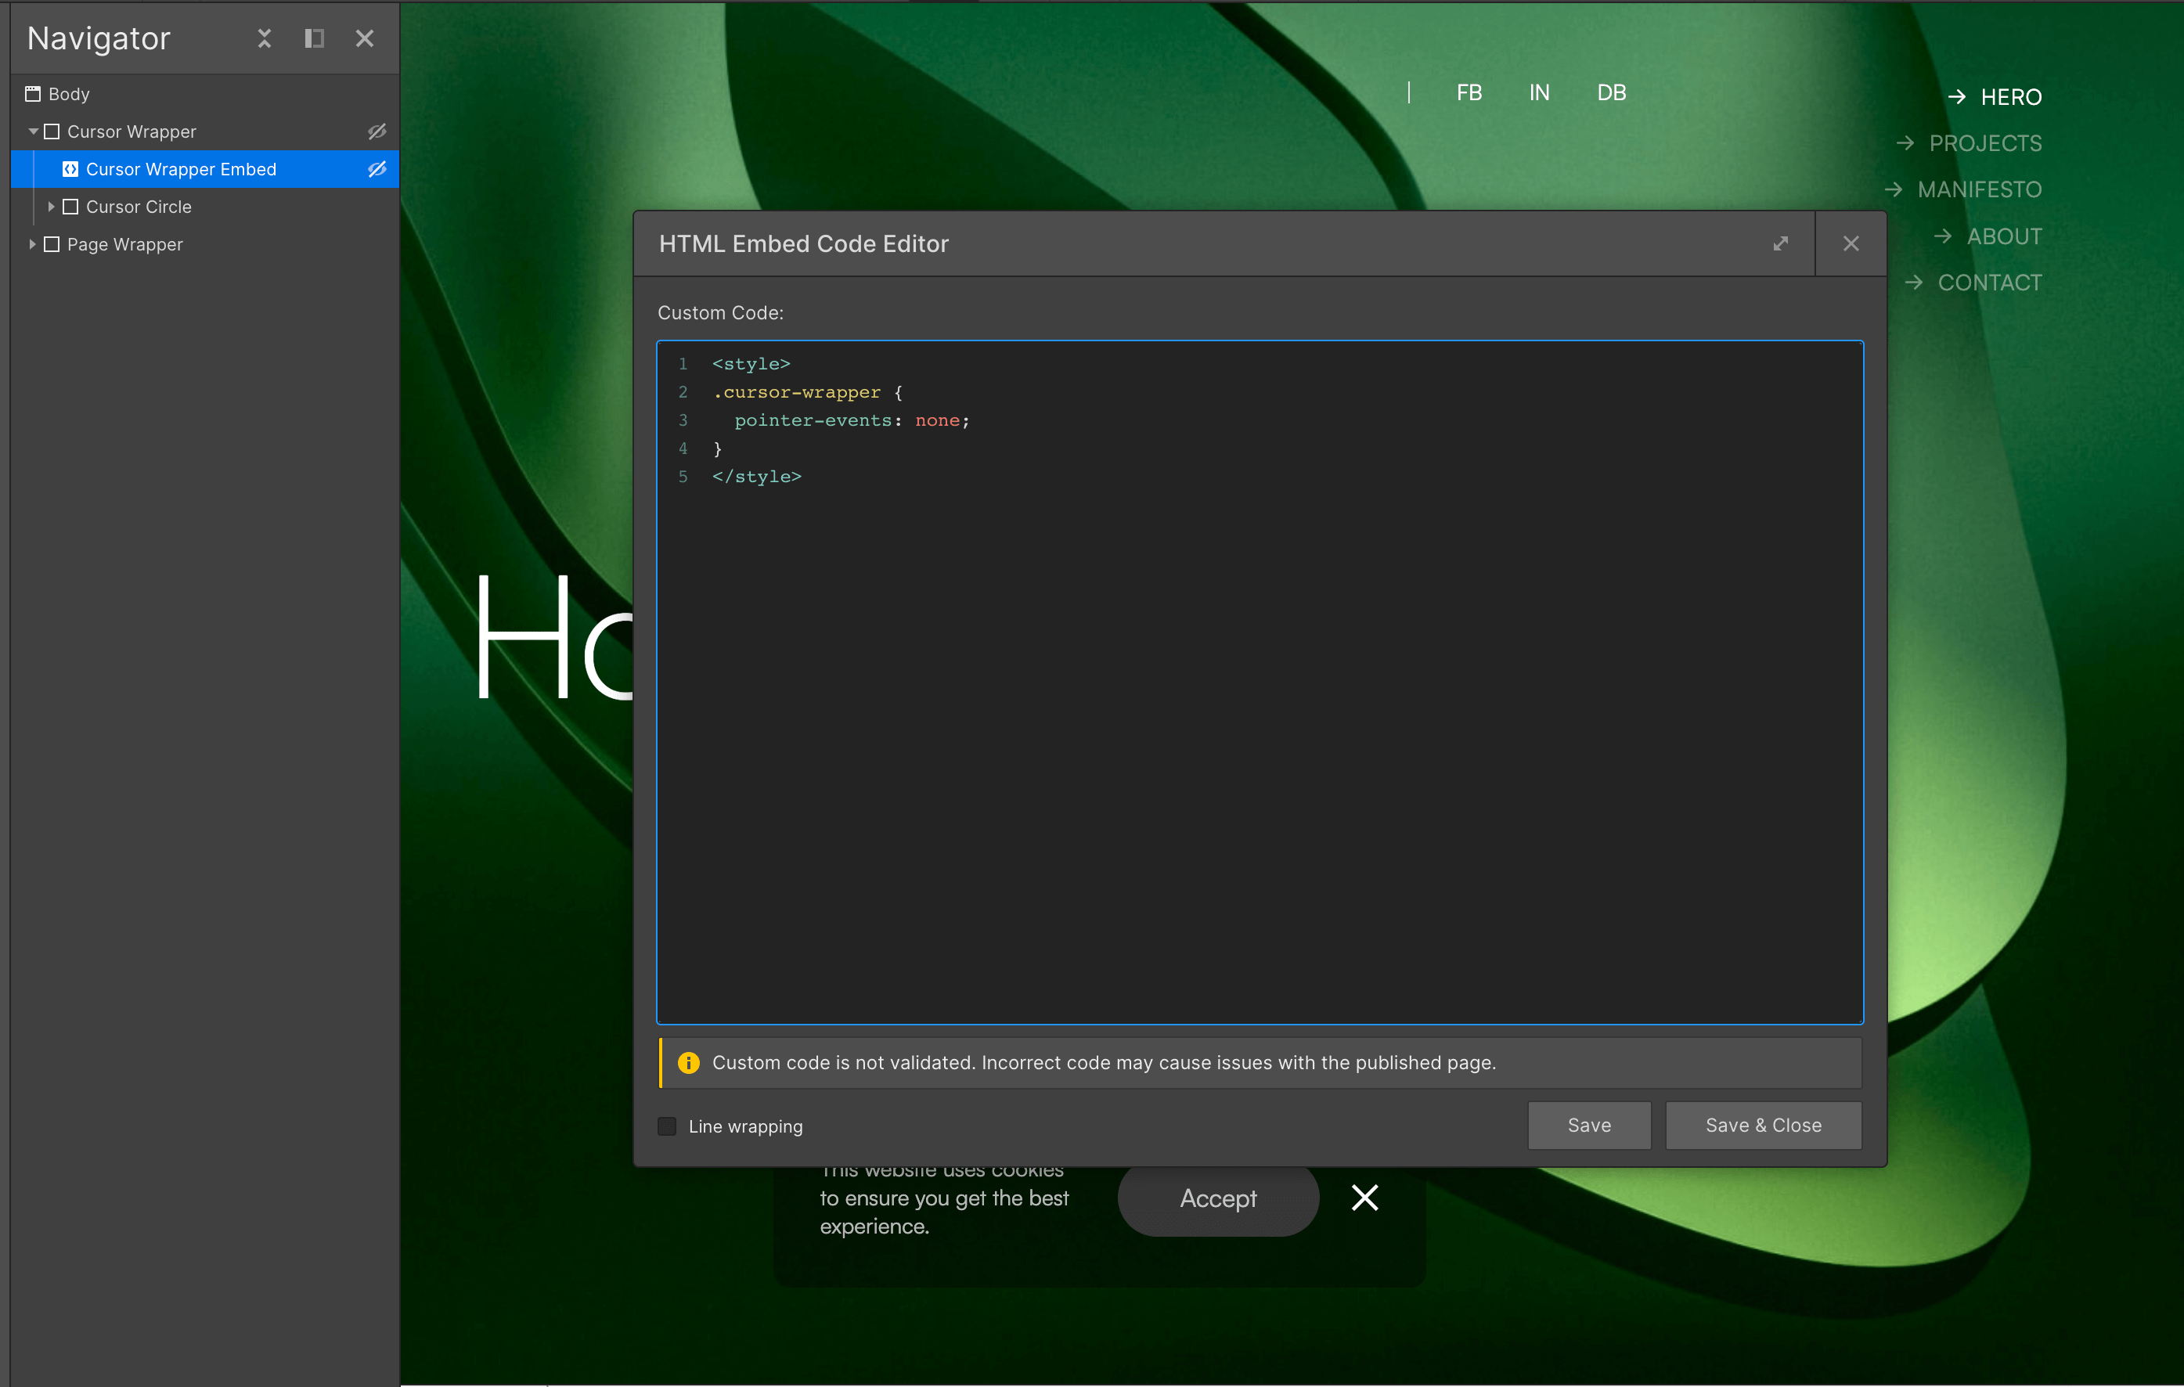
Task: Click the Accept cookies button
Action: point(1217,1198)
